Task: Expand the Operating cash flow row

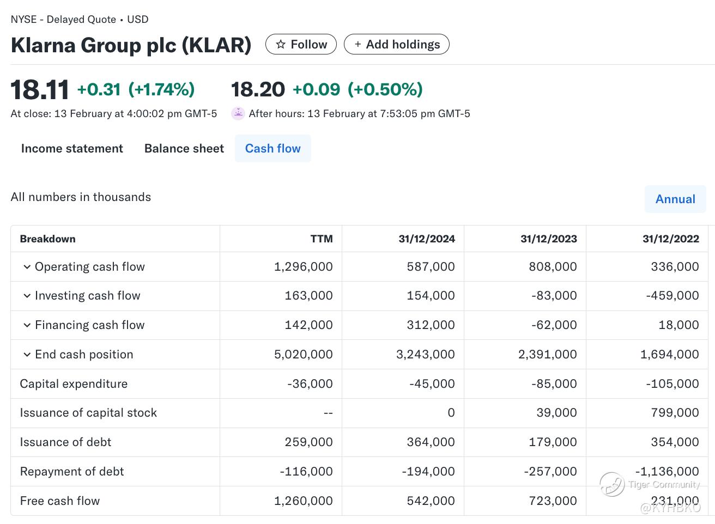Action: point(27,267)
